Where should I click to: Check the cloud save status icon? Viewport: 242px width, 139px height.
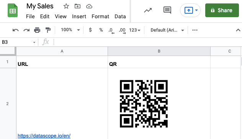(89, 6)
